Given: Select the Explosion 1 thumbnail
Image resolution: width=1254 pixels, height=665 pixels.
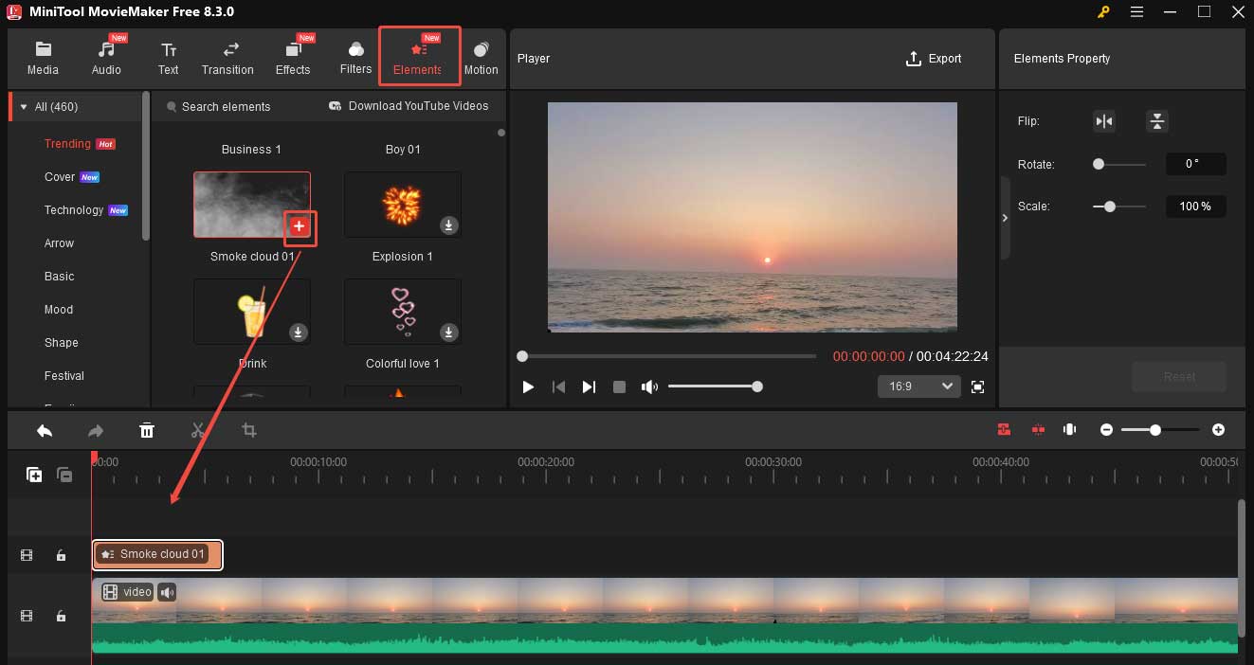Looking at the screenshot, I should tap(403, 205).
